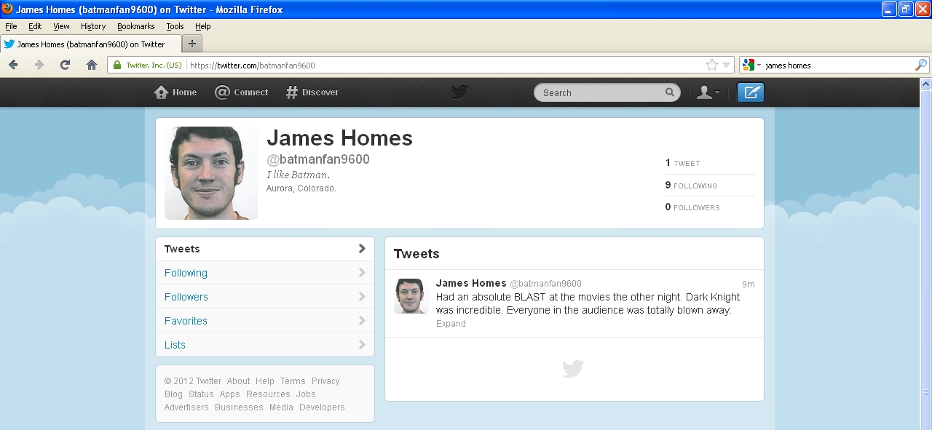
Task: Click the Twitter search magnifier icon
Action: click(x=670, y=92)
